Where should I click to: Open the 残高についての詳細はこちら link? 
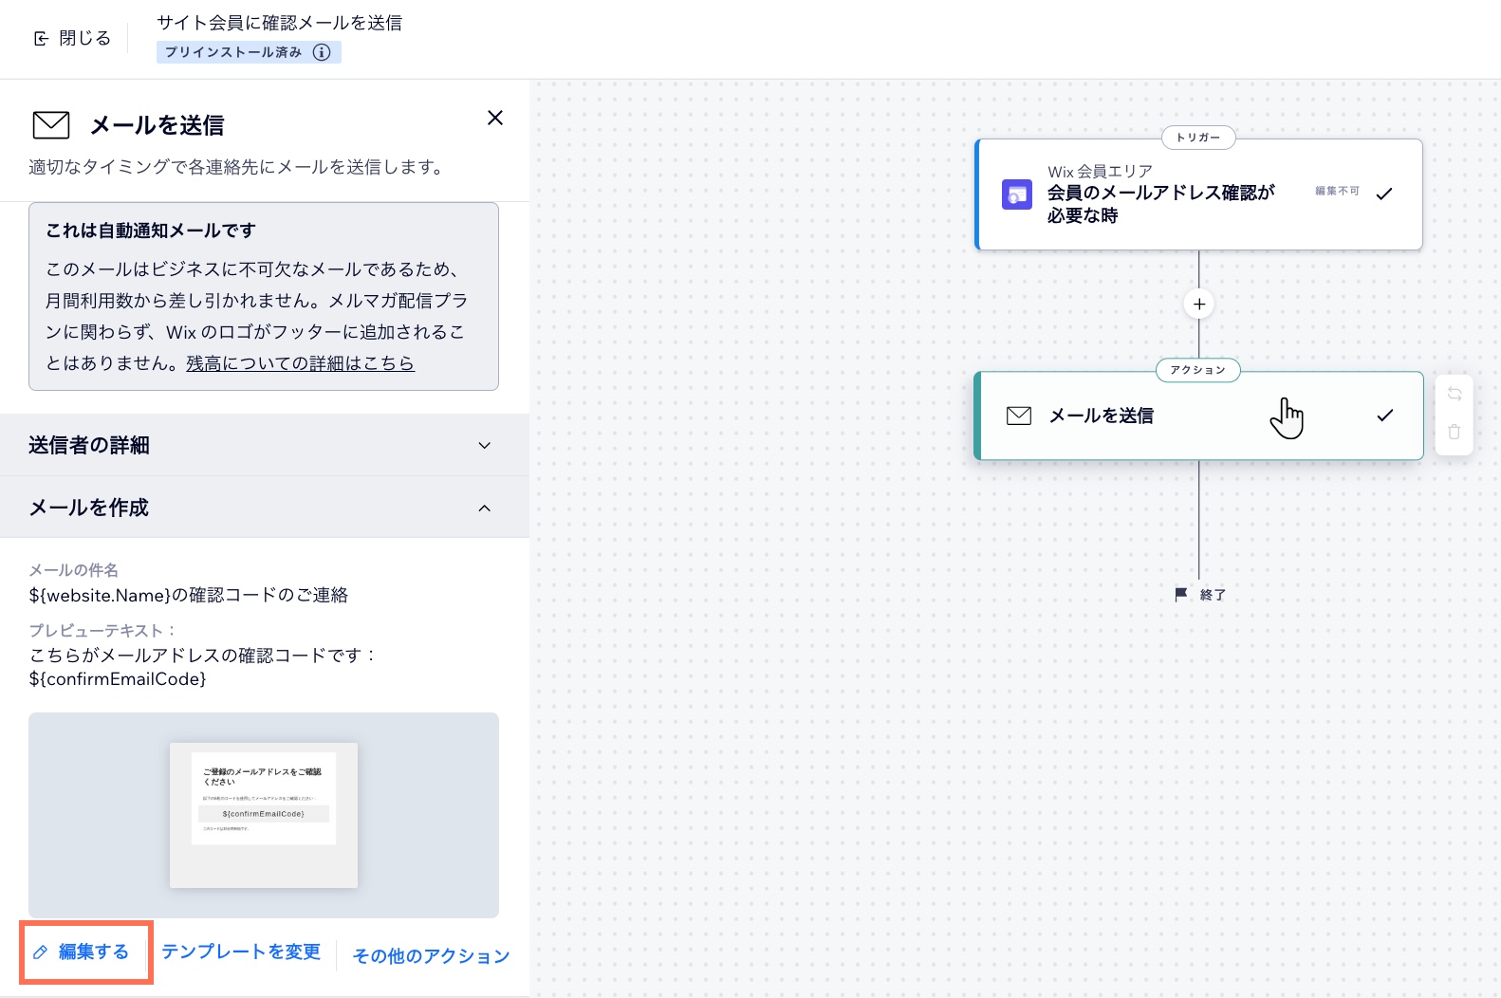click(x=300, y=363)
